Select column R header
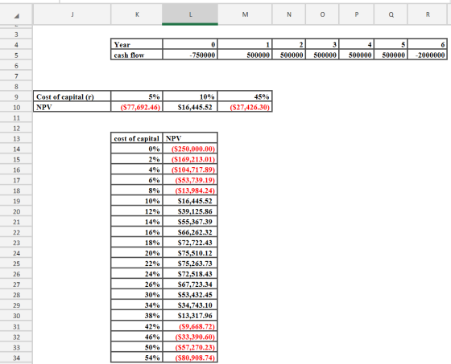This screenshot has width=451, height=364. [x=428, y=14]
